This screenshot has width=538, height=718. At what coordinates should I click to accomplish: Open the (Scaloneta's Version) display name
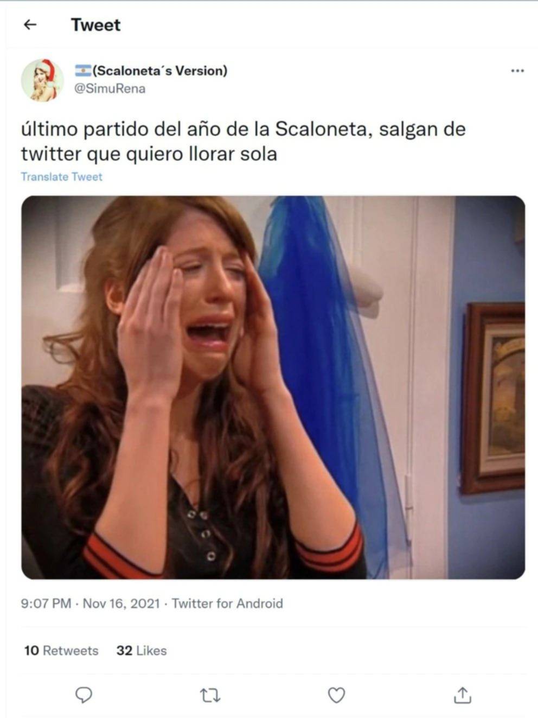pos(160,71)
